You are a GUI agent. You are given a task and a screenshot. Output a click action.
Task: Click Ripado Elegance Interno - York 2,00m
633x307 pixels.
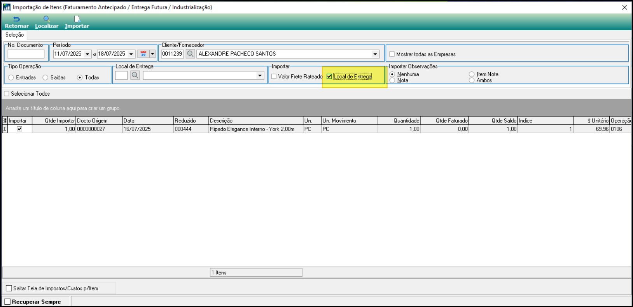point(256,129)
